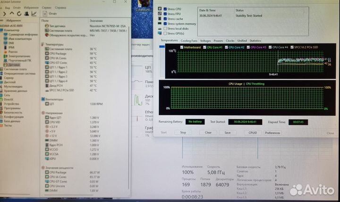Open CPUID from the stability test
The image size is (340, 202).
(253, 133)
